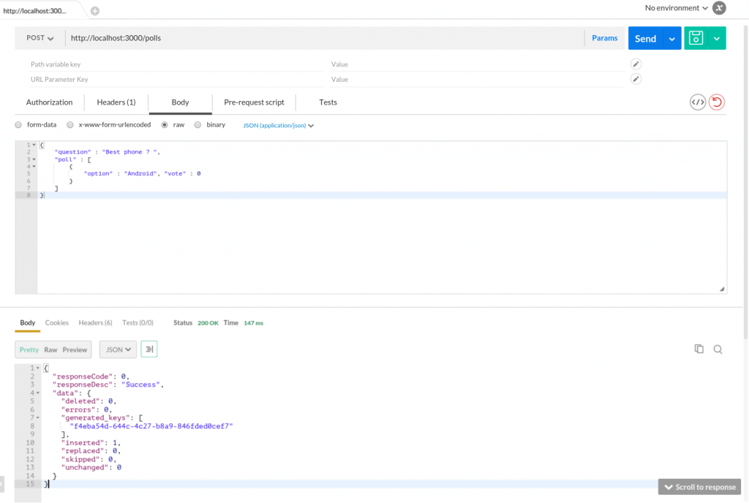
Task: Open the Cookies tab in the response
Action: coord(56,322)
